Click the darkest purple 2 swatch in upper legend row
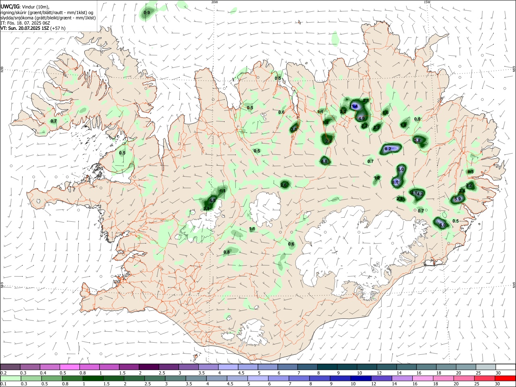Image resolution: width=516 pixels, height=387 pixels. tap(149, 367)
